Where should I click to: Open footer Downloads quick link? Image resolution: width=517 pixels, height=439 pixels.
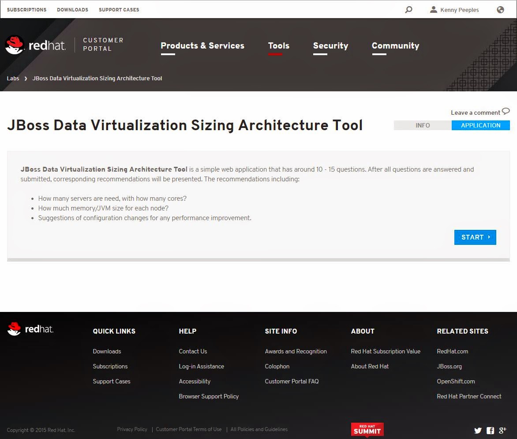(107, 351)
